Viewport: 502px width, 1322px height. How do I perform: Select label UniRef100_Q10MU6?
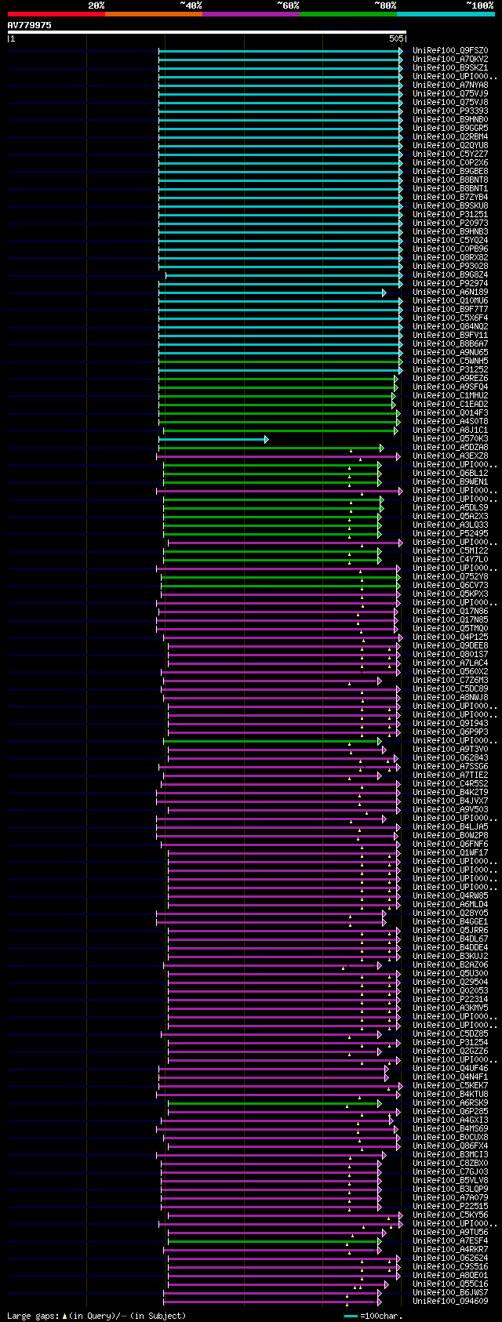click(x=450, y=300)
